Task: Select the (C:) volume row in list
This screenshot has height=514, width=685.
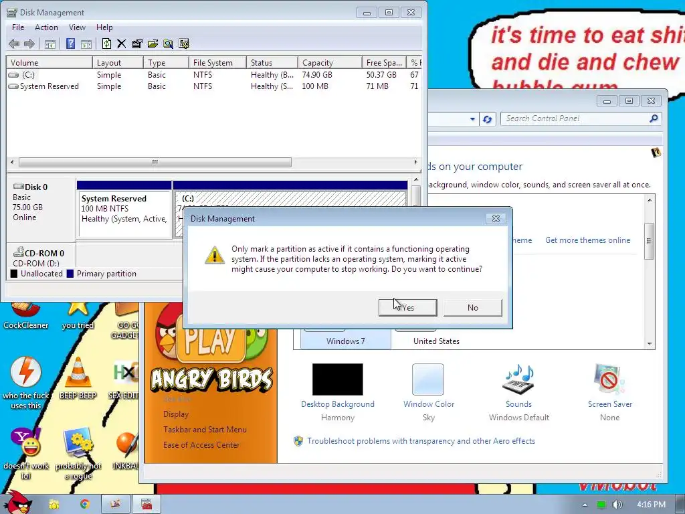Action: [x=214, y=75]
